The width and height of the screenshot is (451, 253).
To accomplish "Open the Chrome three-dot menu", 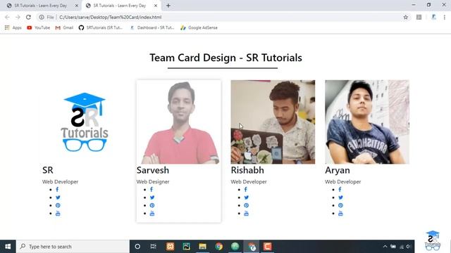I will (445, 17).
